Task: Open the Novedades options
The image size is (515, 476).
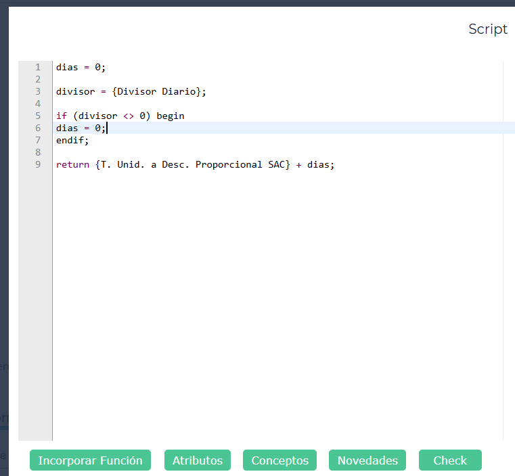Action: pyautogui.click(x=367, y=460)
